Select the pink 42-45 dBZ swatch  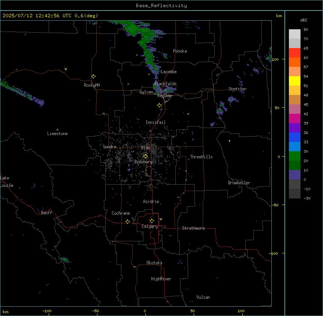click(x=295, y=109)
